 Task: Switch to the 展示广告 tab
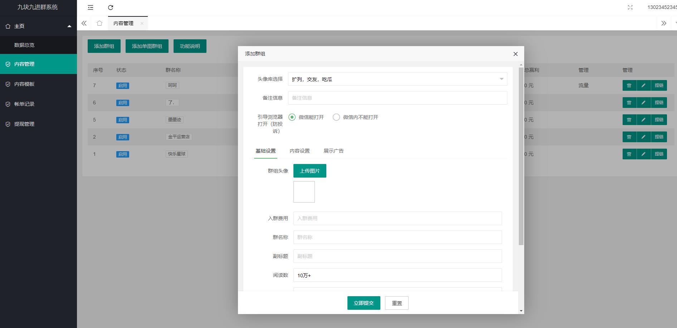(x=333, y=151)
